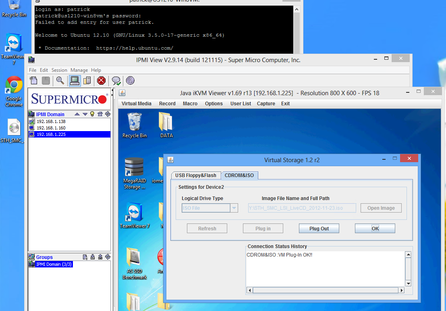Open the Macro menu in iKVM Viewer
446x311 pixels.
(190, 104)
